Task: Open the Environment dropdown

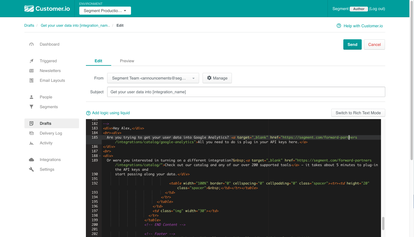Action: [x=105, y=11]
